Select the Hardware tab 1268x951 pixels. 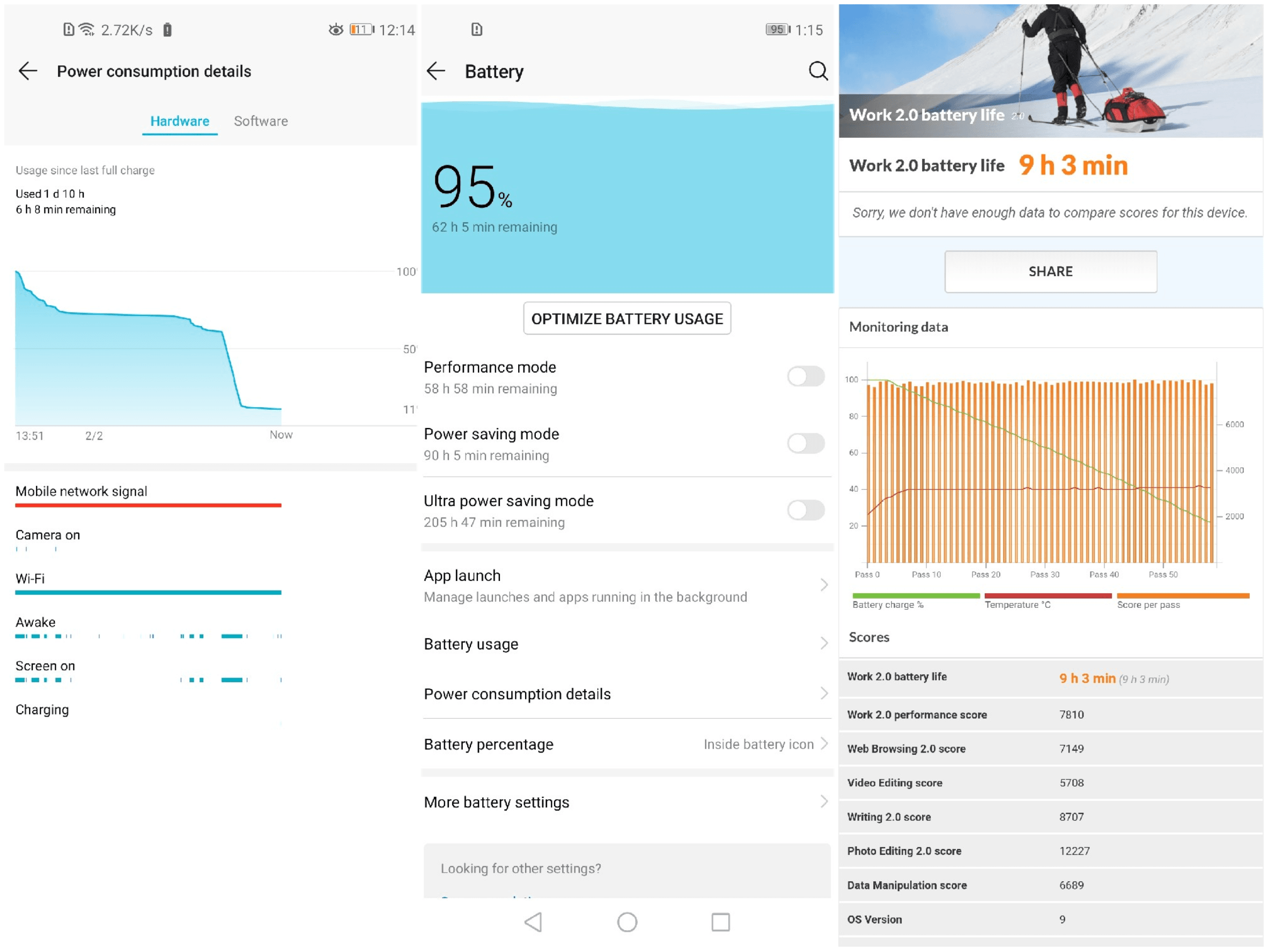[180, 122]
